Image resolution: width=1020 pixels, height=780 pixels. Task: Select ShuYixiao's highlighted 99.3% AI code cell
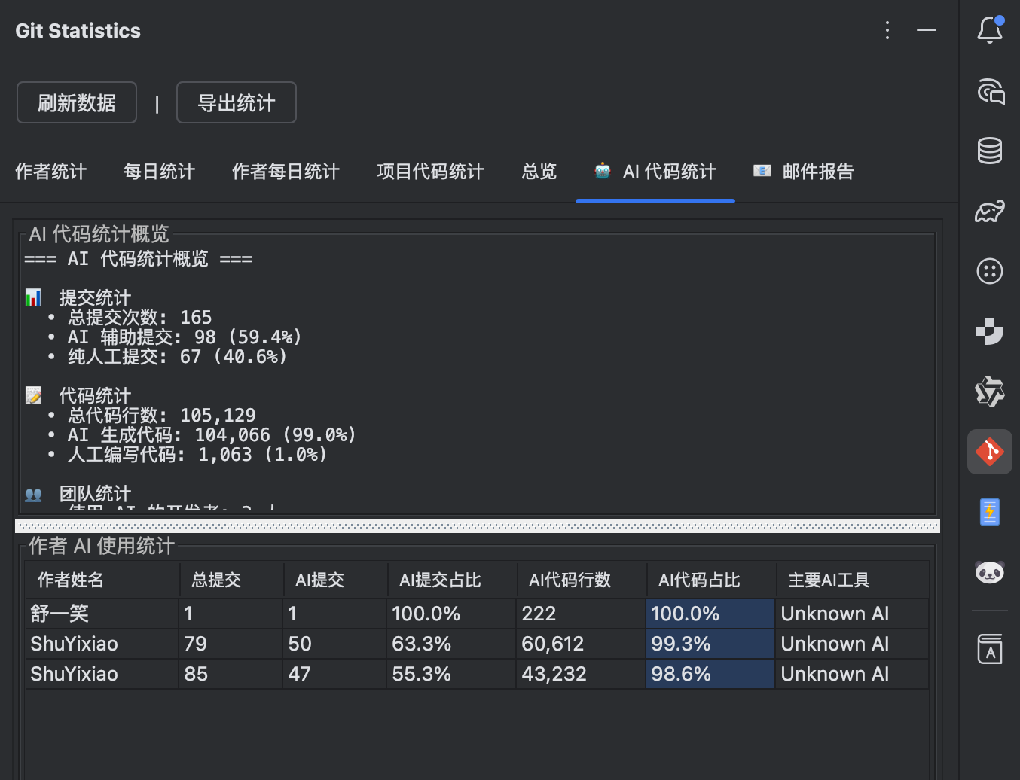[710, 643]
